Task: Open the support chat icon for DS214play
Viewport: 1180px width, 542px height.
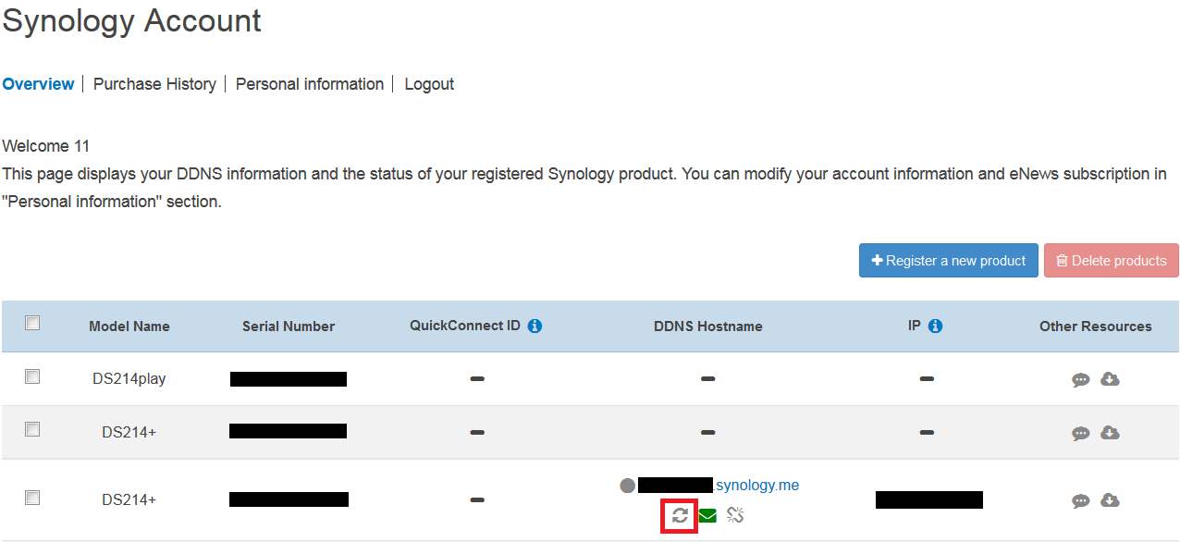Action: click(x=1080, y=379)
